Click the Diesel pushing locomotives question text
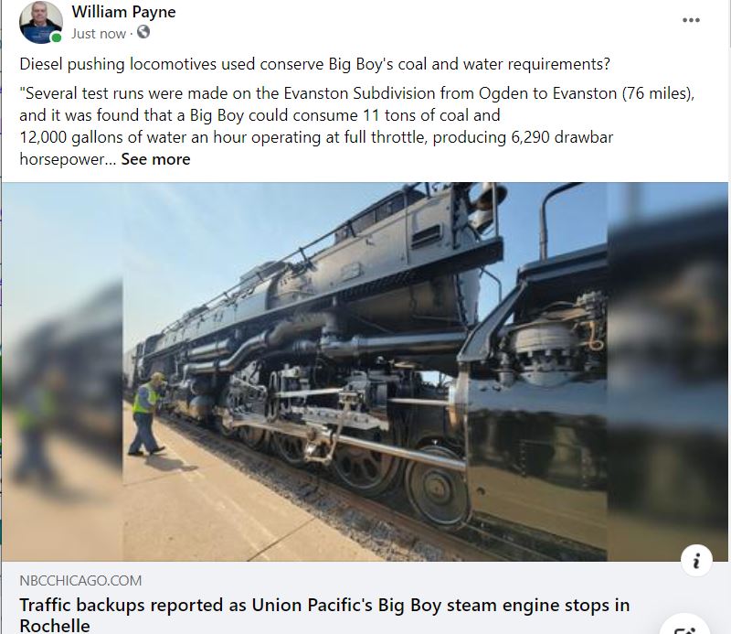 tap(314, 64)
